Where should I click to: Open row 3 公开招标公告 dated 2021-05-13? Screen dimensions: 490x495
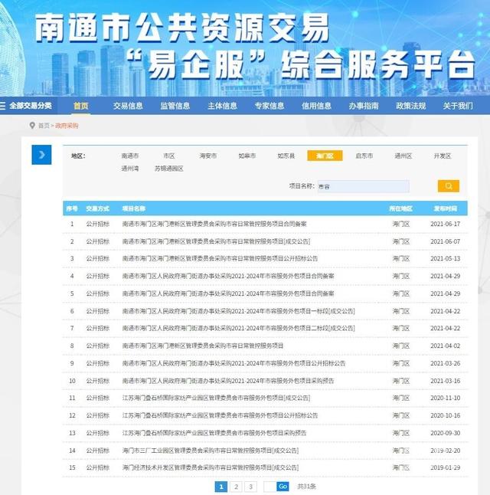pyautogui.click(x=220, y=258)
